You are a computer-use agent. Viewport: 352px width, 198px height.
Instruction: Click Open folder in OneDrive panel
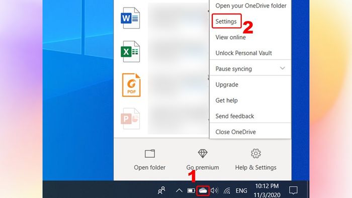(x=150, y=160)
